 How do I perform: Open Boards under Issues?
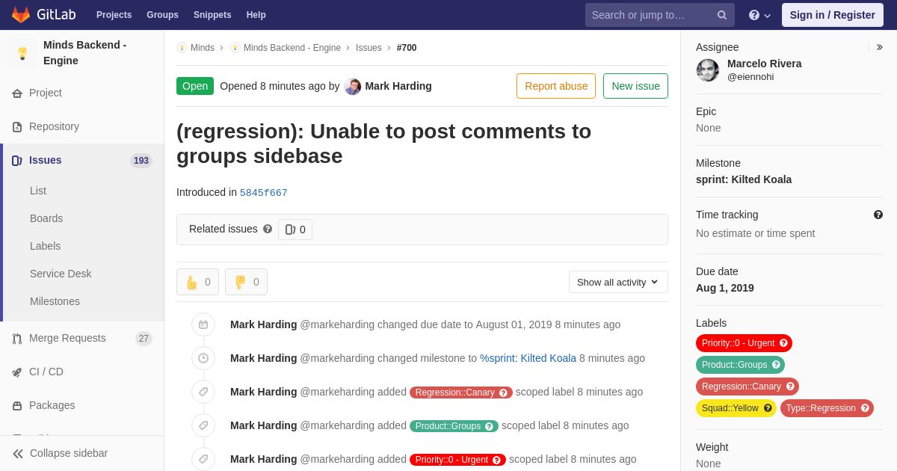pyautogui.click(x=46, y=218)
